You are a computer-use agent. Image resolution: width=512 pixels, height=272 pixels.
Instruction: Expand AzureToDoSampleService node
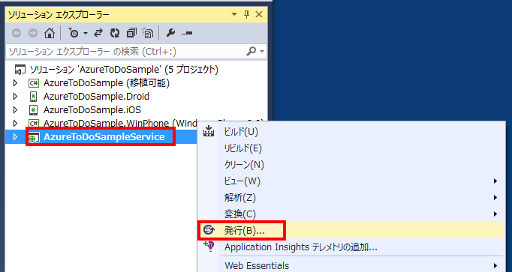[15, 137]
